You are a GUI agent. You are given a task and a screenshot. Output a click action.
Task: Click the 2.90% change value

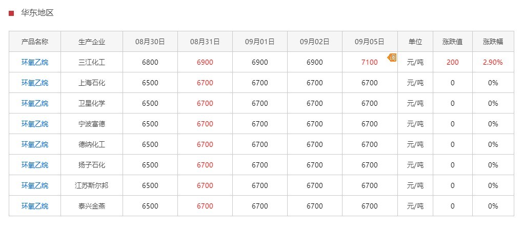[493, 63]
